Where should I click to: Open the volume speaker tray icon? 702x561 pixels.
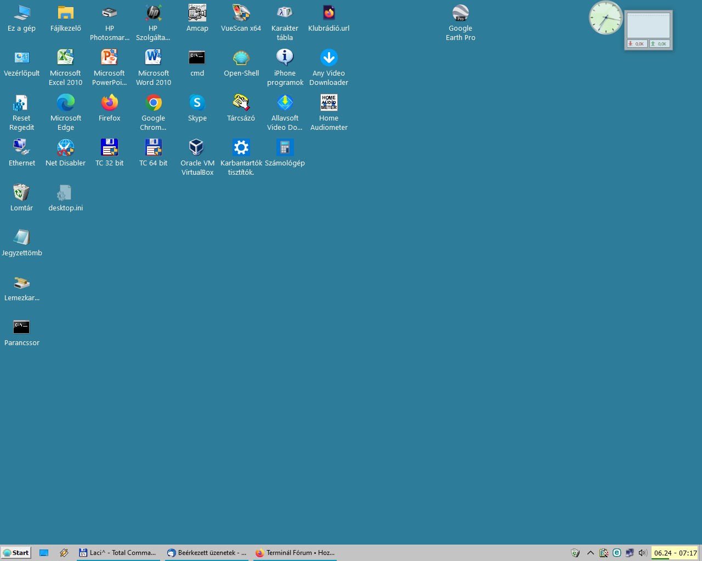[643, 553]
